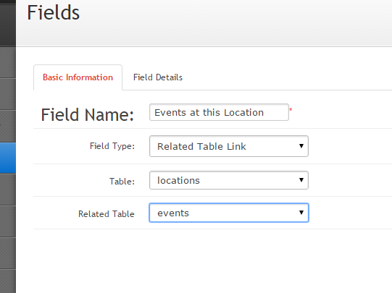The image size is (392, 293).
Task: Click the Fields page heading
Action: click(x=53, y=13)
